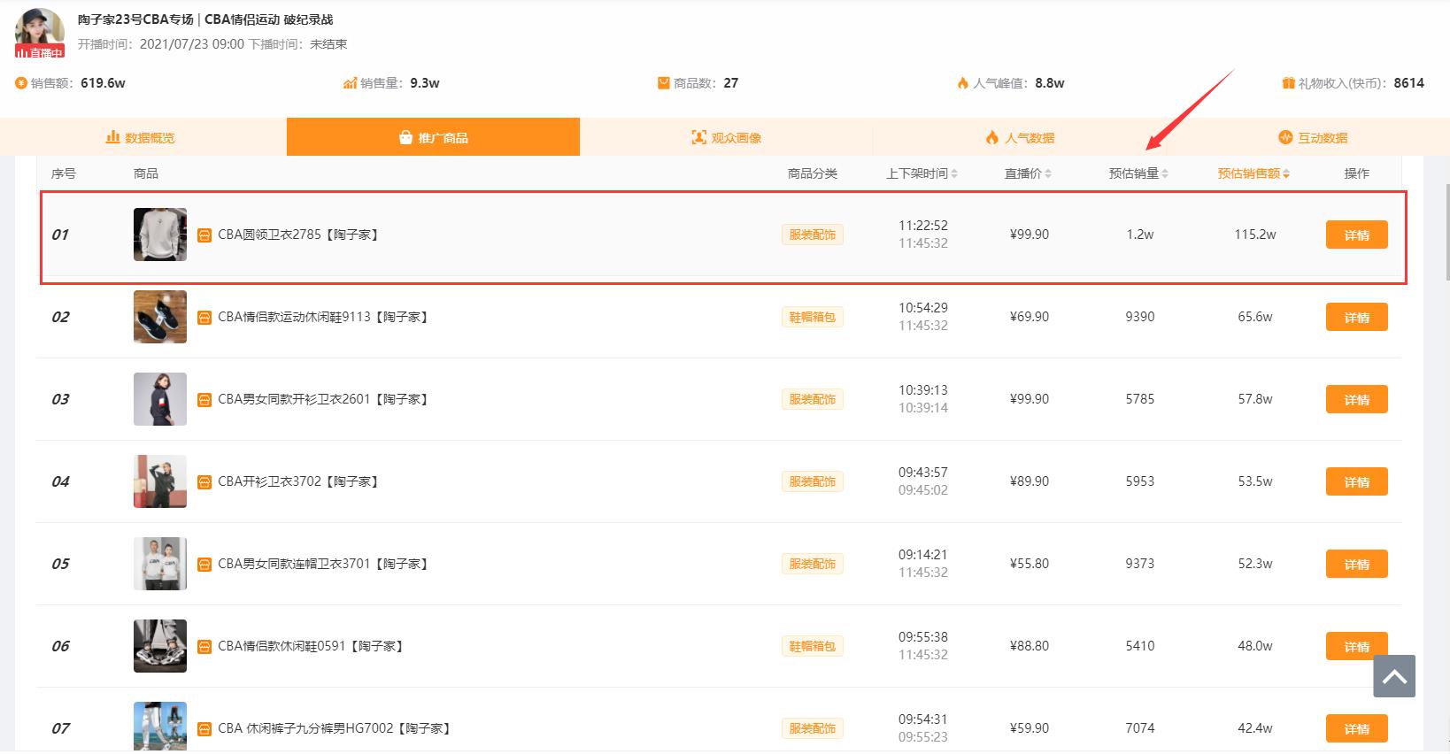Sort products by 预估销售额 column

pos(1253,173)
